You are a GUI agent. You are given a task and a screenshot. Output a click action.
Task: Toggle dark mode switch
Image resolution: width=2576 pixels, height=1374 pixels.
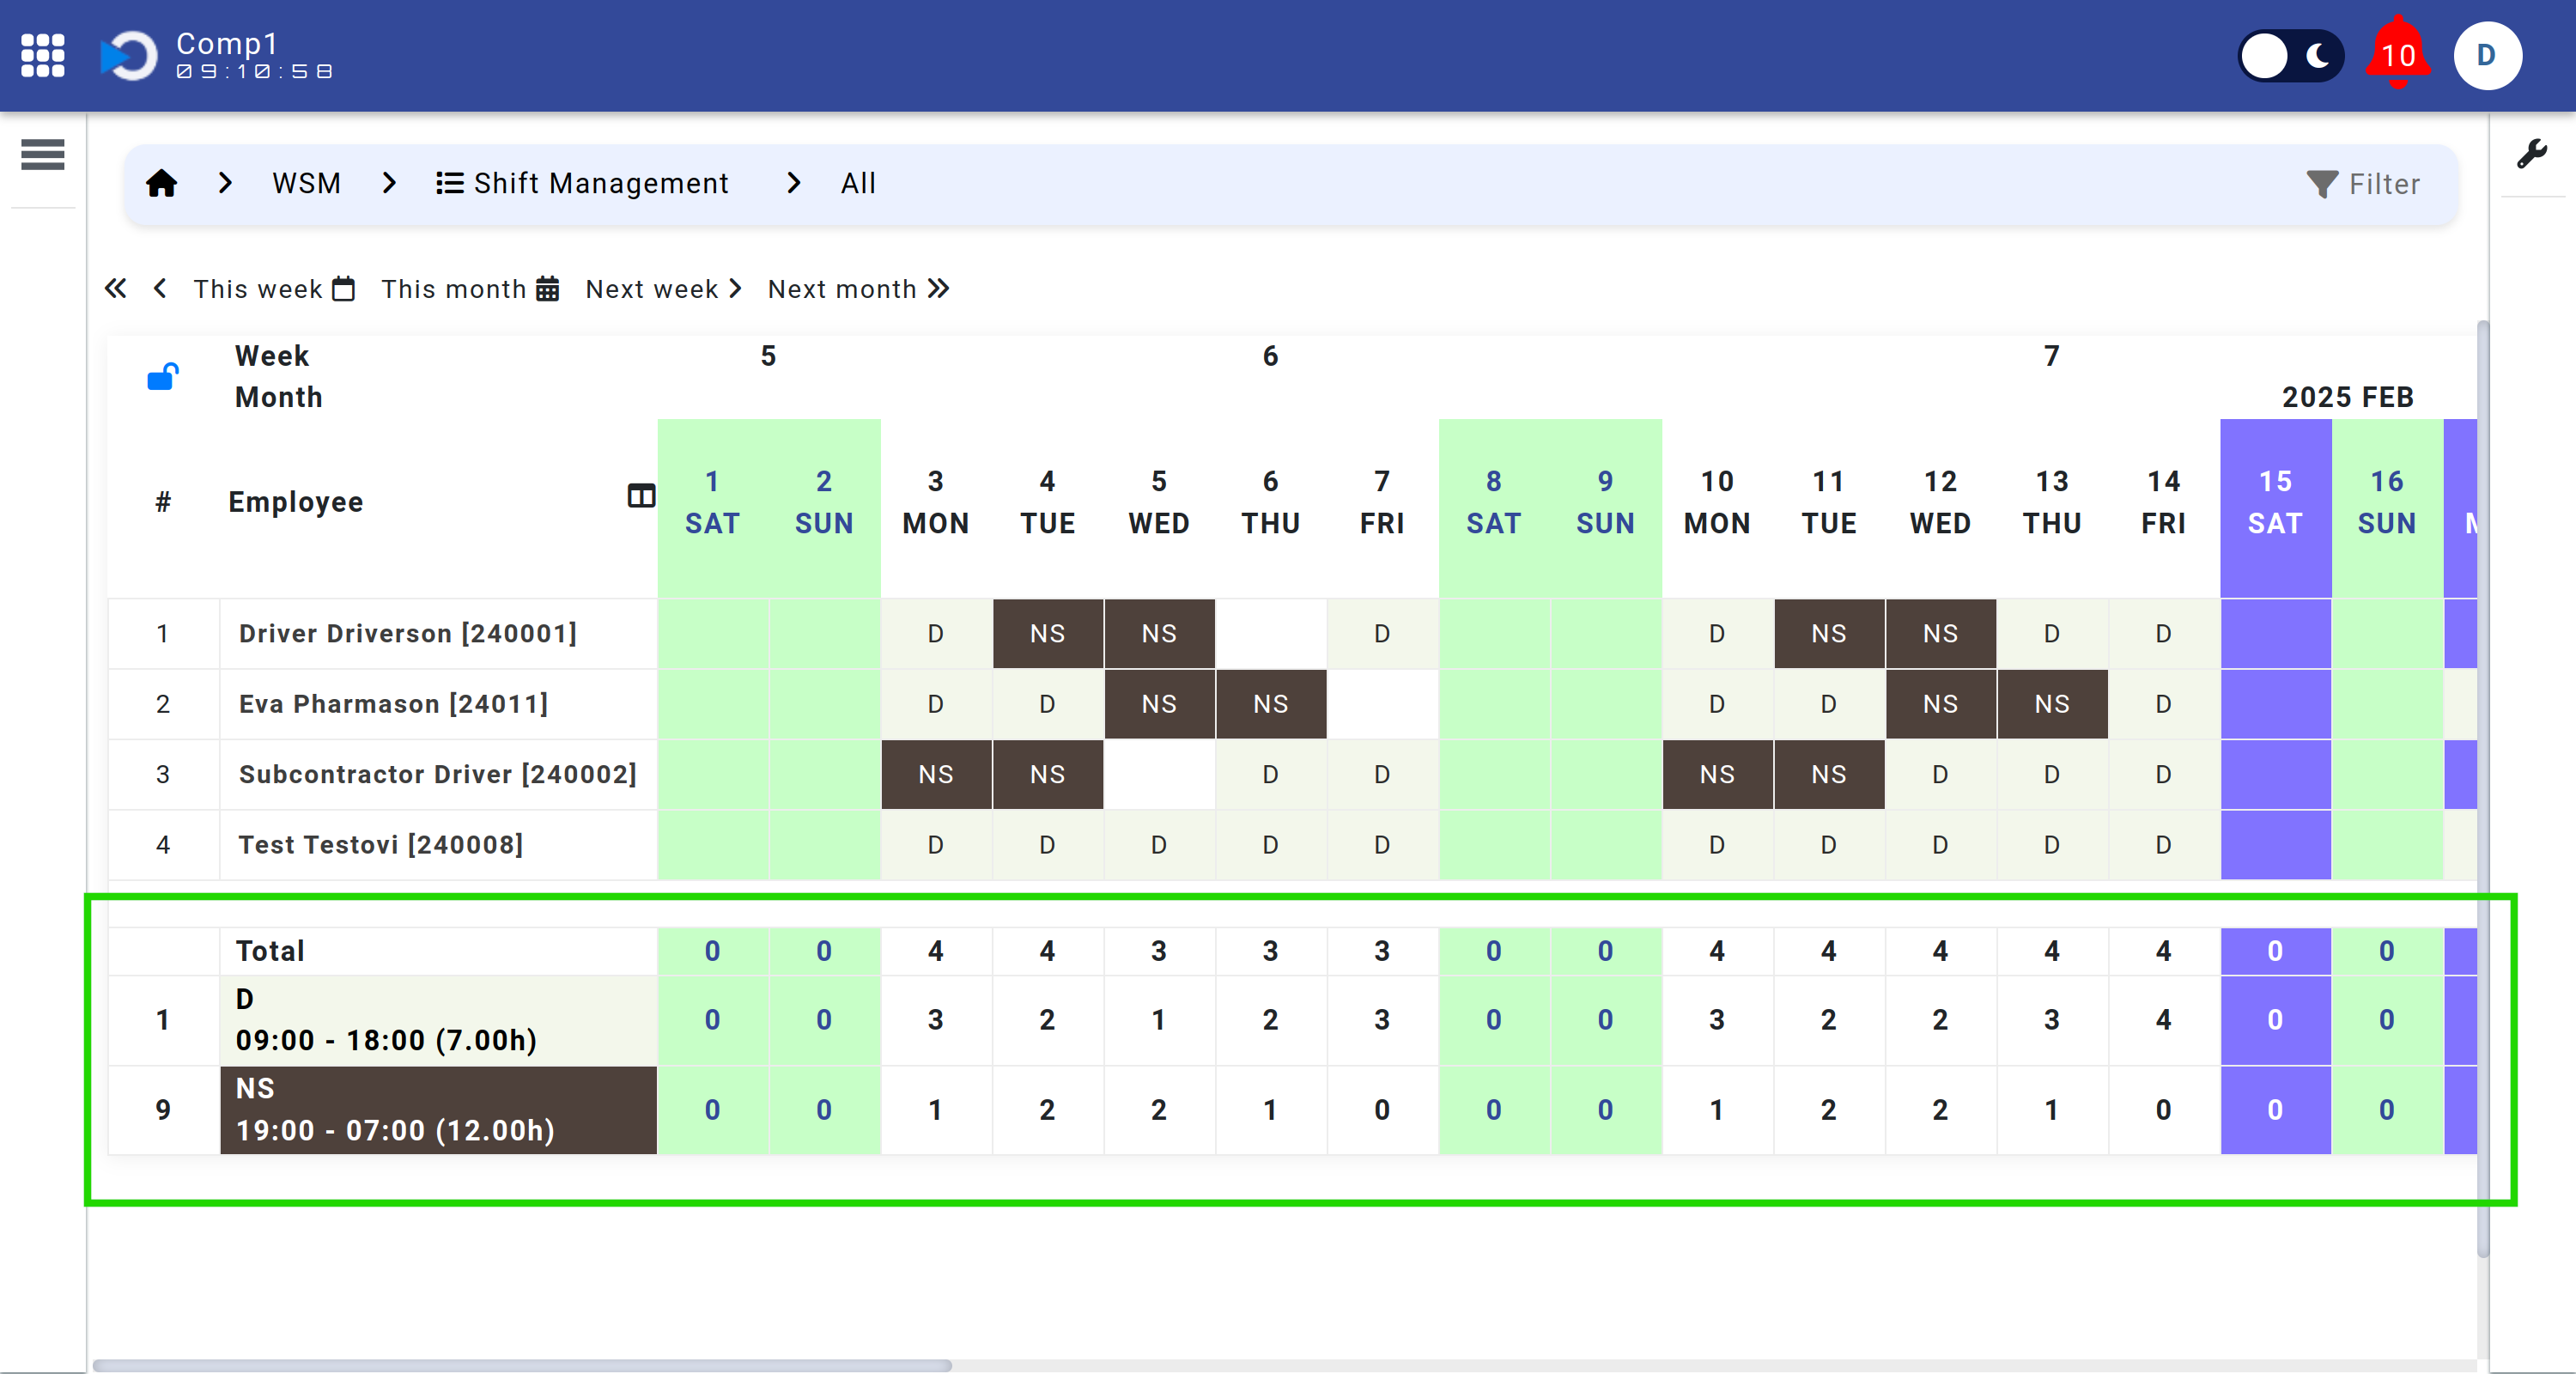pyautogui.click(x=2291, y=55)
